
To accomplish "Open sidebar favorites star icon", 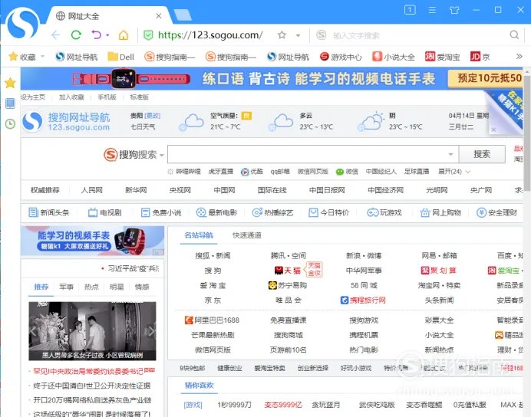I will point(10,83).
